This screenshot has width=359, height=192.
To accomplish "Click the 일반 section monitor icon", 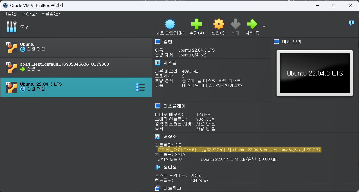I will tap(158, 42).
